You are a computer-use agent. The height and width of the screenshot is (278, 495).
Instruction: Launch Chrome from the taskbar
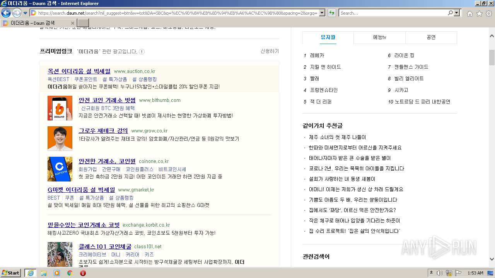[x=70, y=273]
